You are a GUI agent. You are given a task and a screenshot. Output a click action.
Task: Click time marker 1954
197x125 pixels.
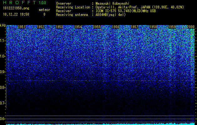tap(78, 27)
